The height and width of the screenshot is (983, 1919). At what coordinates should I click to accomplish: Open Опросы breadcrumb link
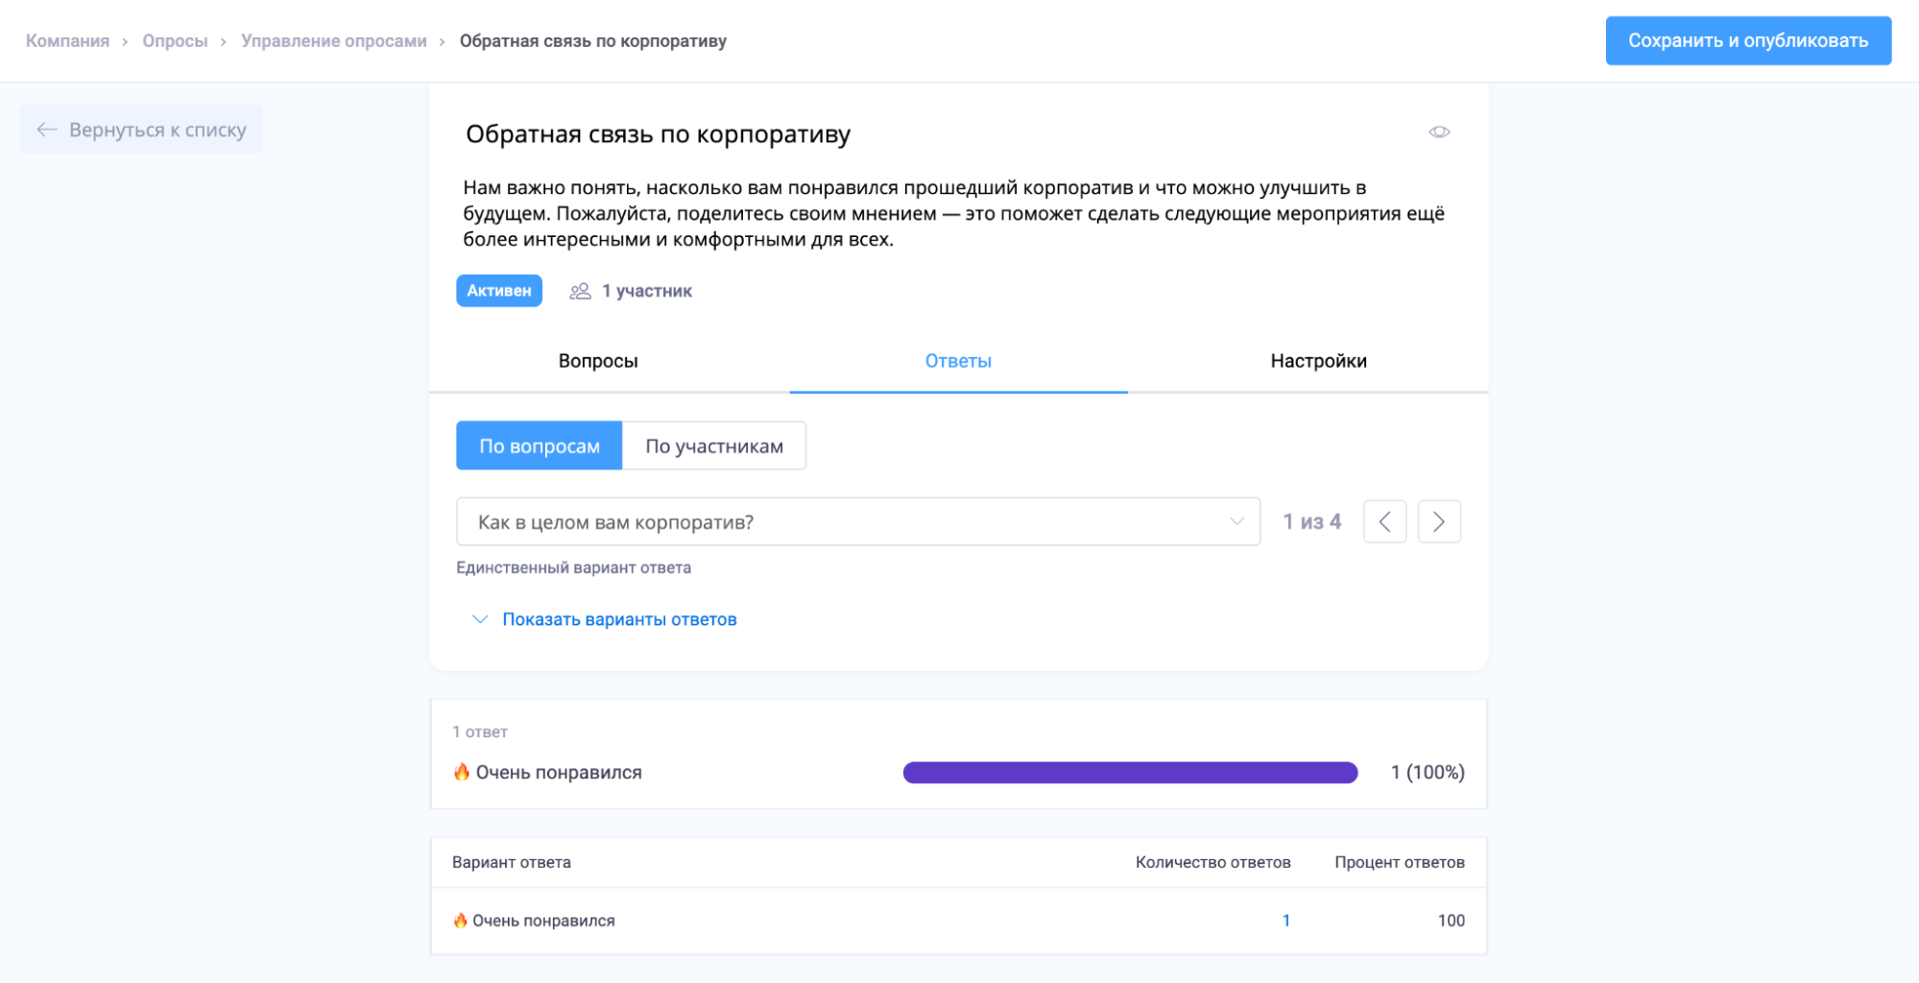(175, 41)
